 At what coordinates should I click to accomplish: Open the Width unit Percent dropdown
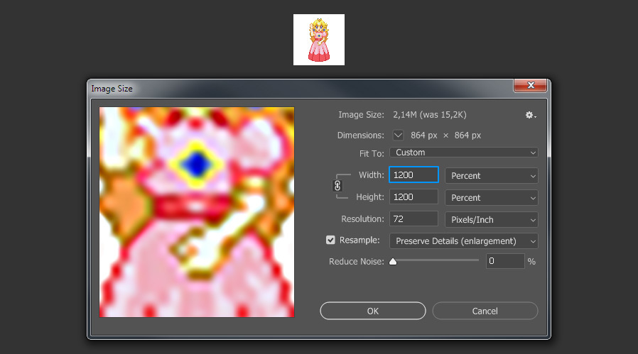[x=492, y=175]
